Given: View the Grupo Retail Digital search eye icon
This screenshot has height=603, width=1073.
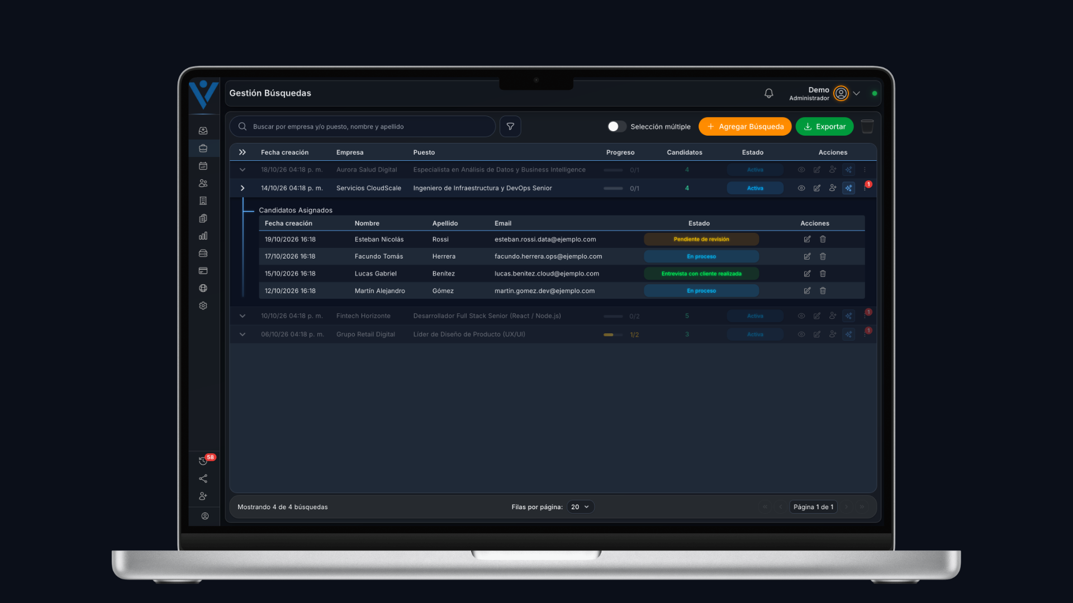Looking at the screenshot, I should point(801,334).
